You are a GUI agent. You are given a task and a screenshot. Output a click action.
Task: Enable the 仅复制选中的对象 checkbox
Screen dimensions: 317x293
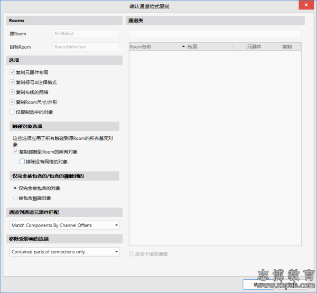coord(12,112)
